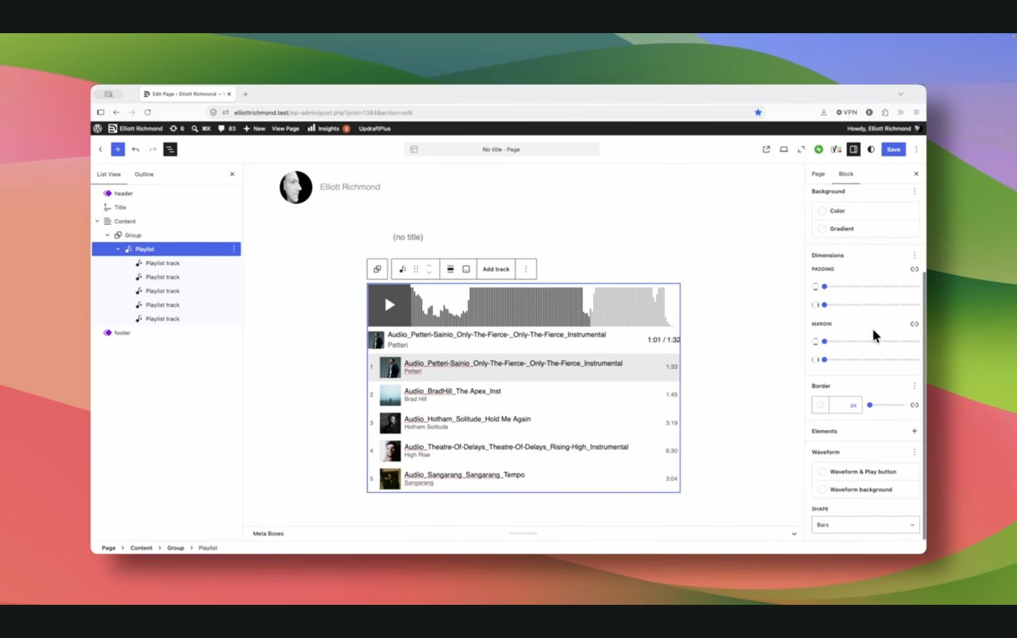Click the border width input field
This screenshot has width=1017, height=638.
838,405
